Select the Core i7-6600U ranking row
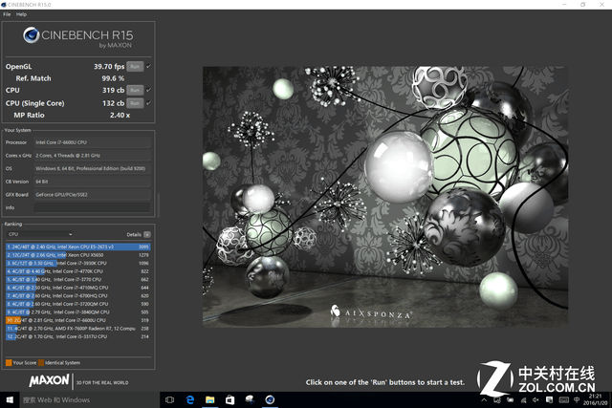 click(x=76, y=320)
